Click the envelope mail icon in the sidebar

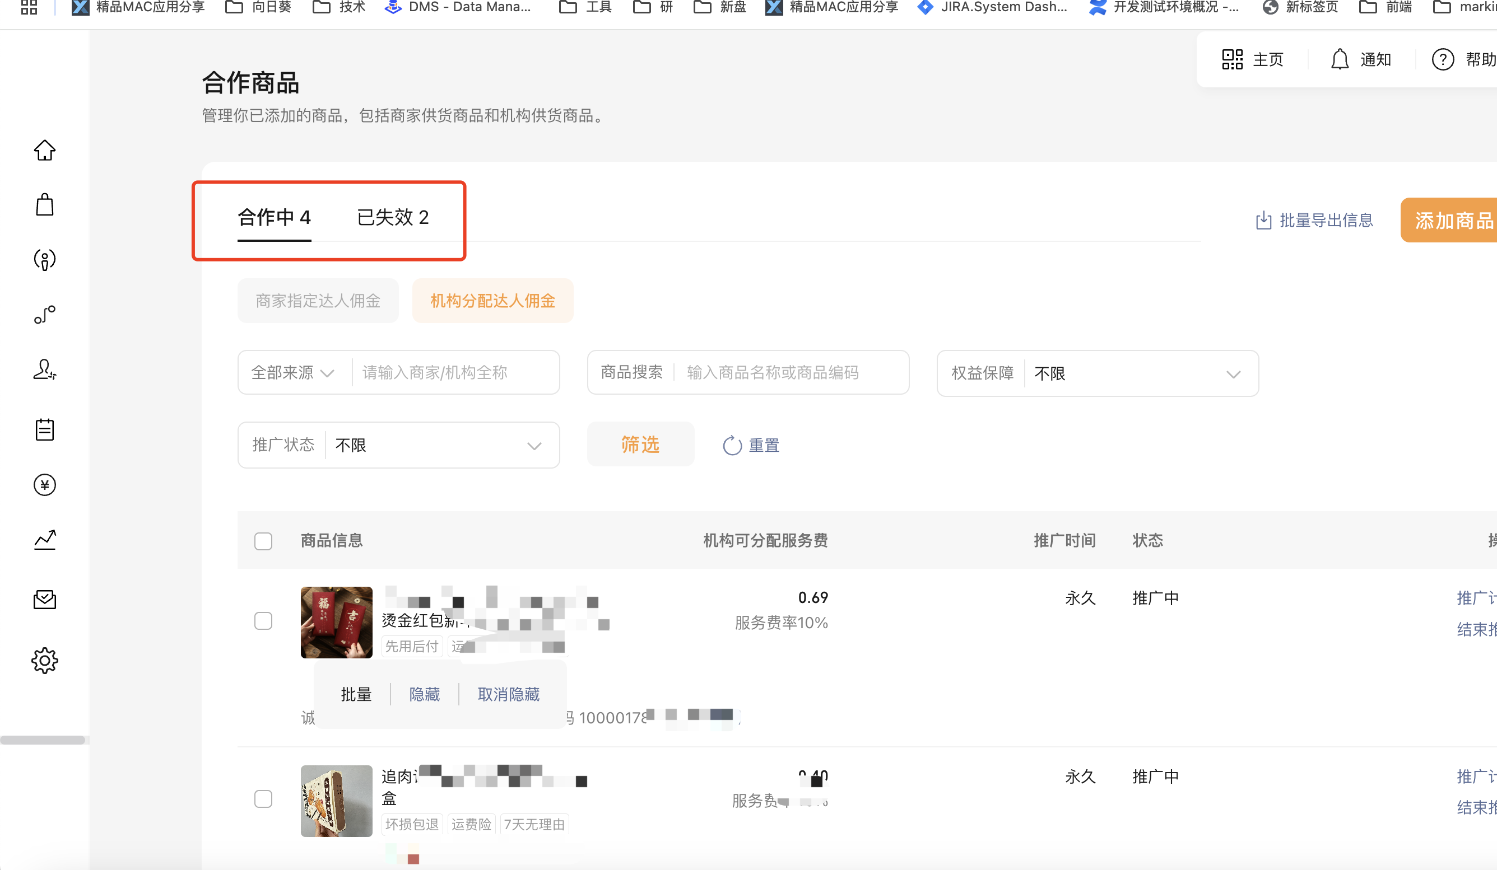[x=45, y=600]
